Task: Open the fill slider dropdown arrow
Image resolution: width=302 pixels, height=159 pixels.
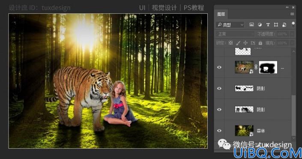Action: 292,43
